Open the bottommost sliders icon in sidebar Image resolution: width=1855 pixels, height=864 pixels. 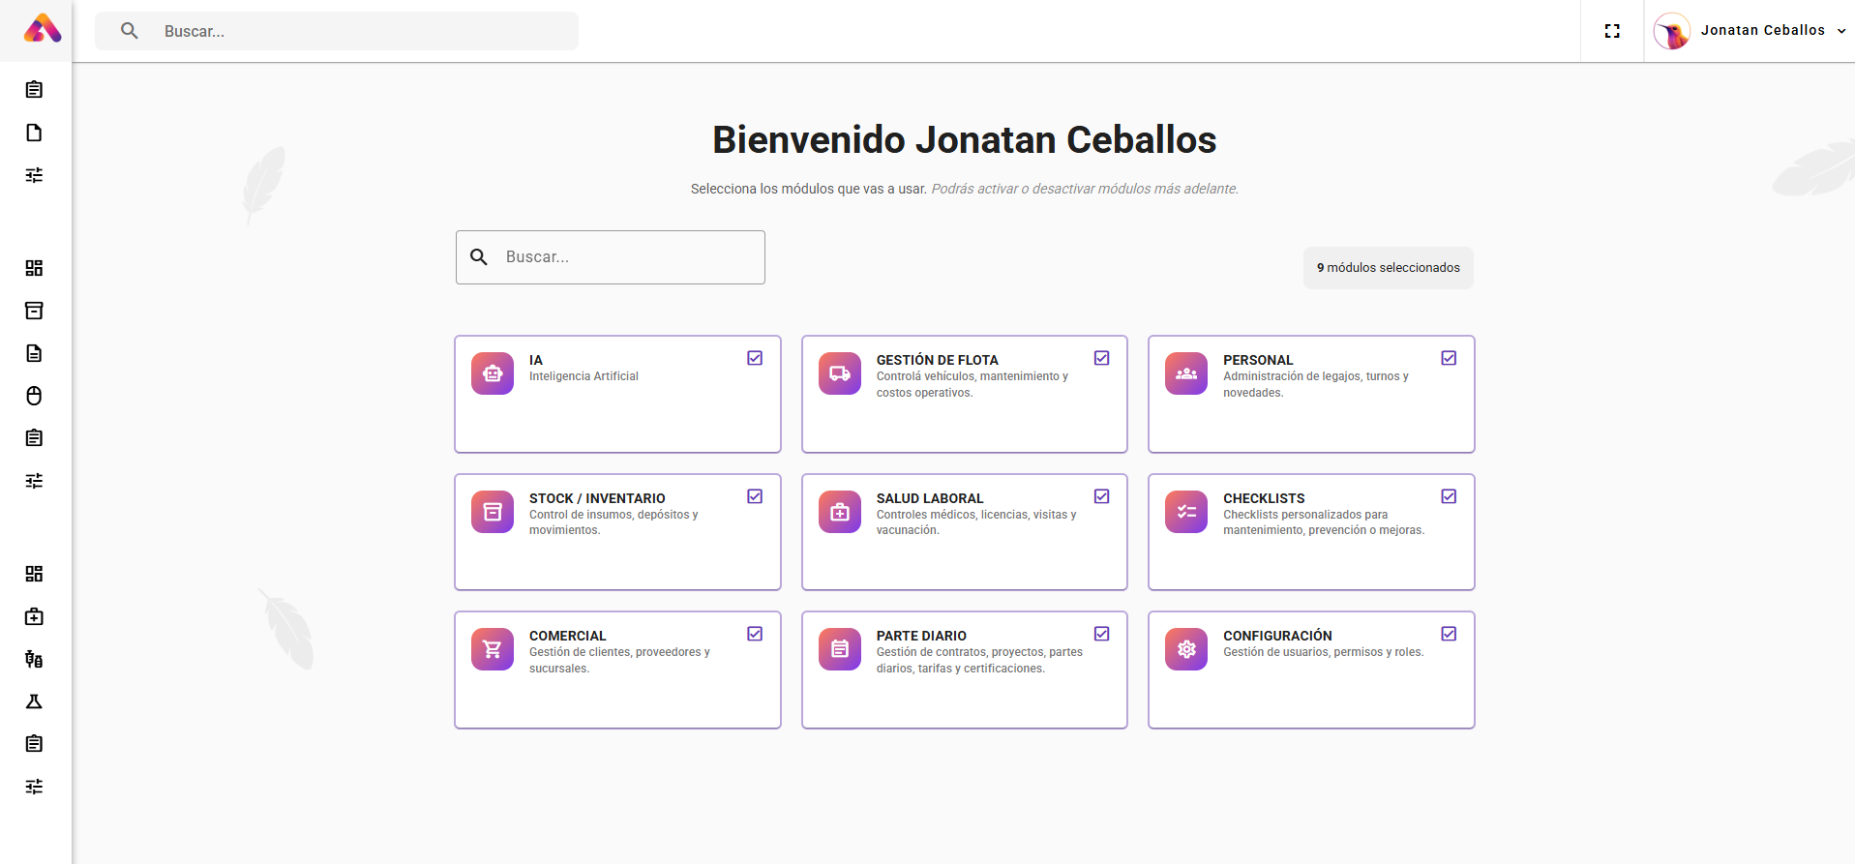coord(34,787)
